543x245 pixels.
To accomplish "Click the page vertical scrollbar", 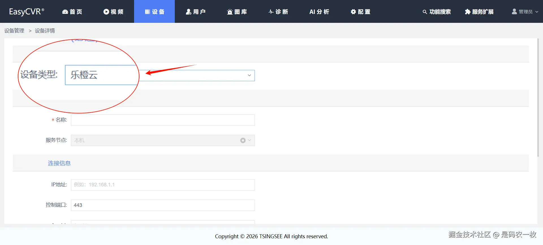I will coord(538,97).
